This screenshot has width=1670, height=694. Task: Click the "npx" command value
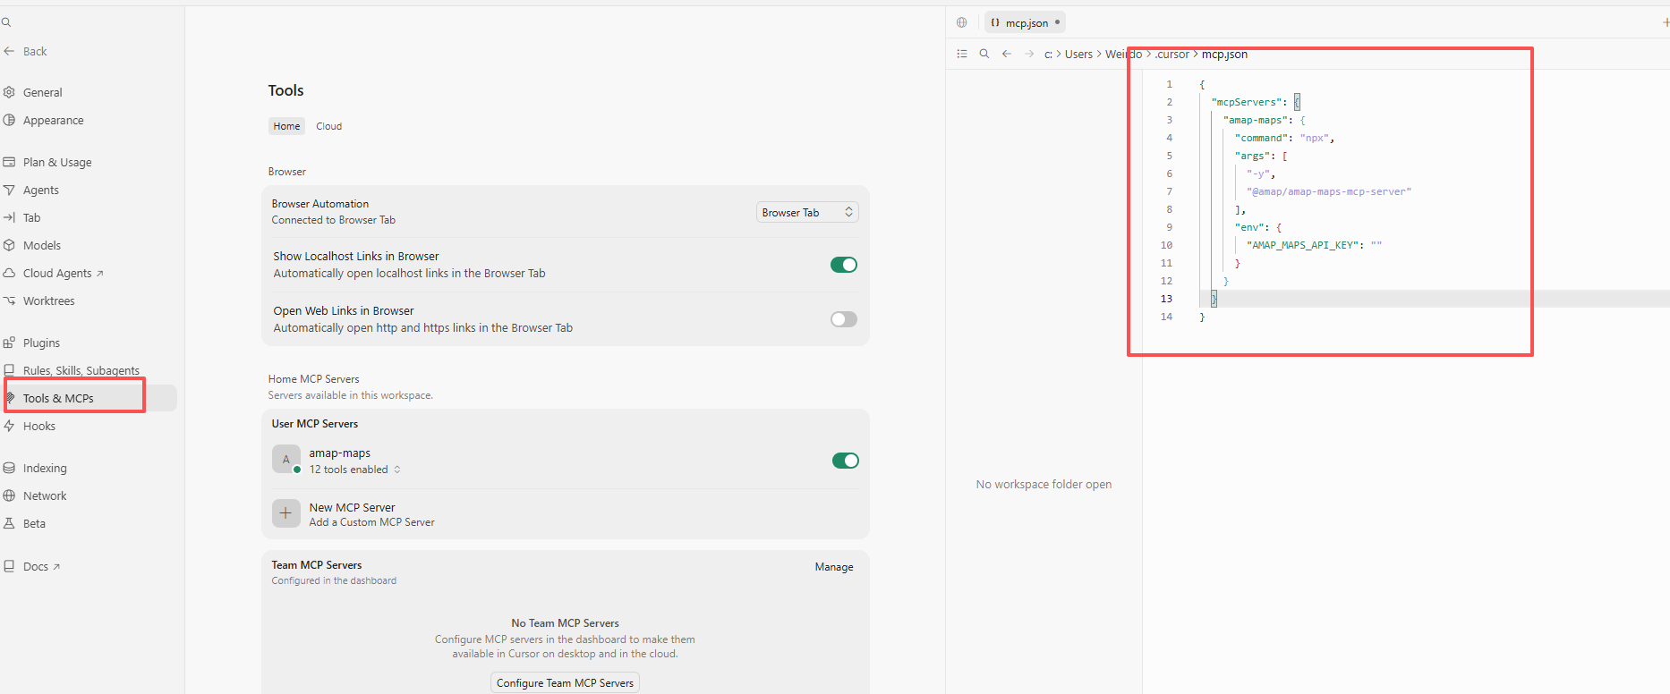pos(1314,138)
